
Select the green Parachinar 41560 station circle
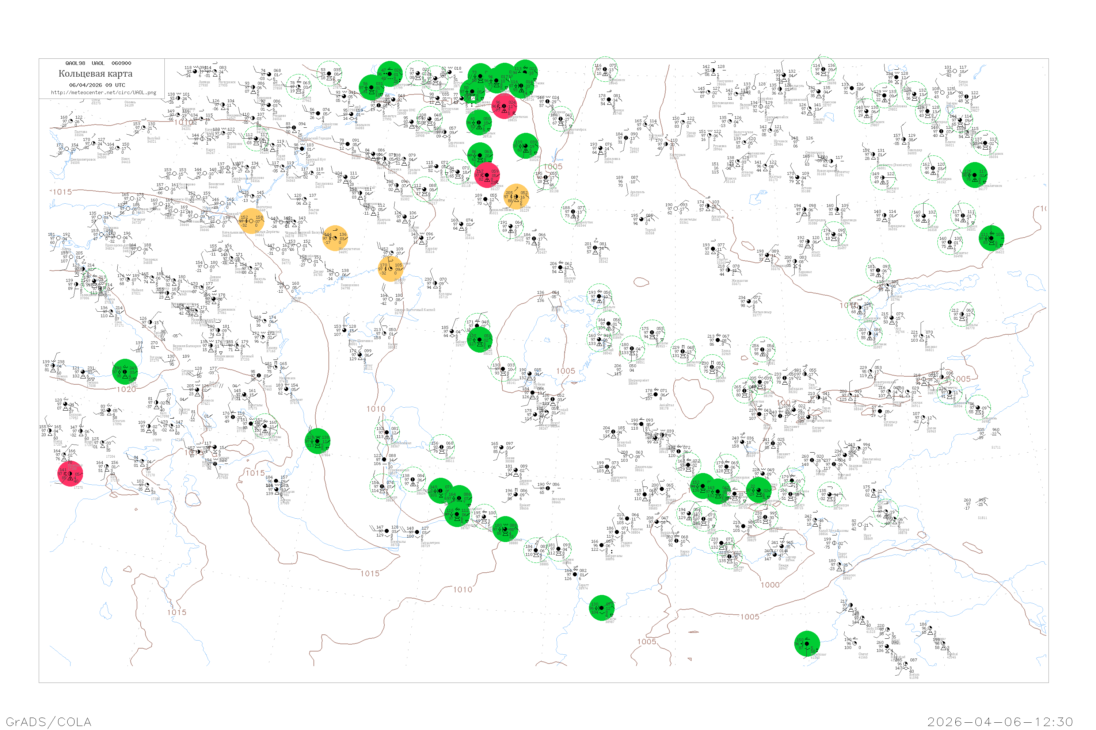click(807, 644)
